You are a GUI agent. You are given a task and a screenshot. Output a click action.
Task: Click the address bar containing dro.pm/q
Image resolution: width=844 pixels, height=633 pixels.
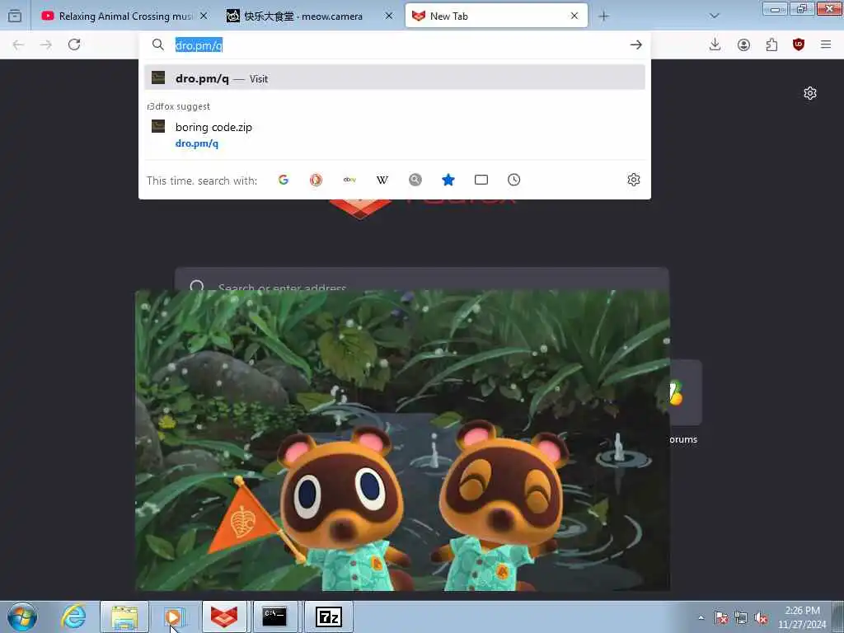coord(395,45)
